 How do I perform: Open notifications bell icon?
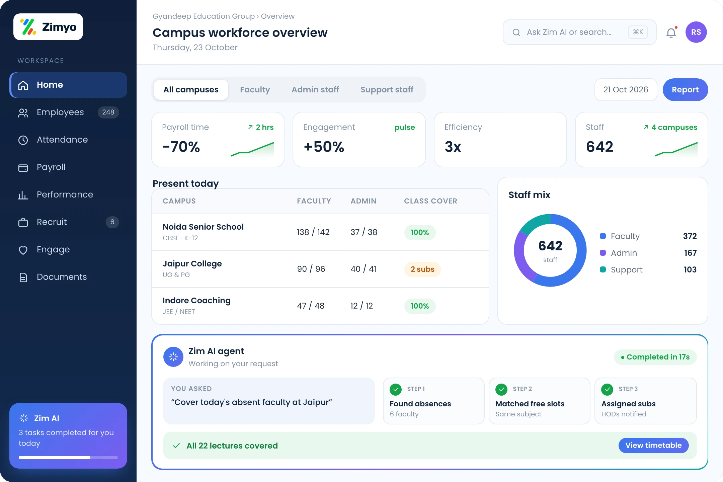[671, 32]
